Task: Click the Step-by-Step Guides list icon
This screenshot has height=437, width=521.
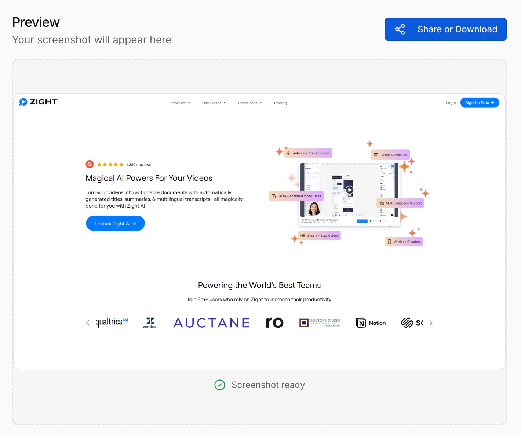Action: click(302, 235)
